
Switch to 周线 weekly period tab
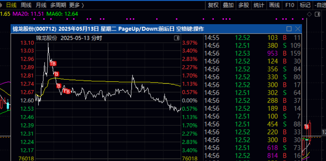coord(26,5)
